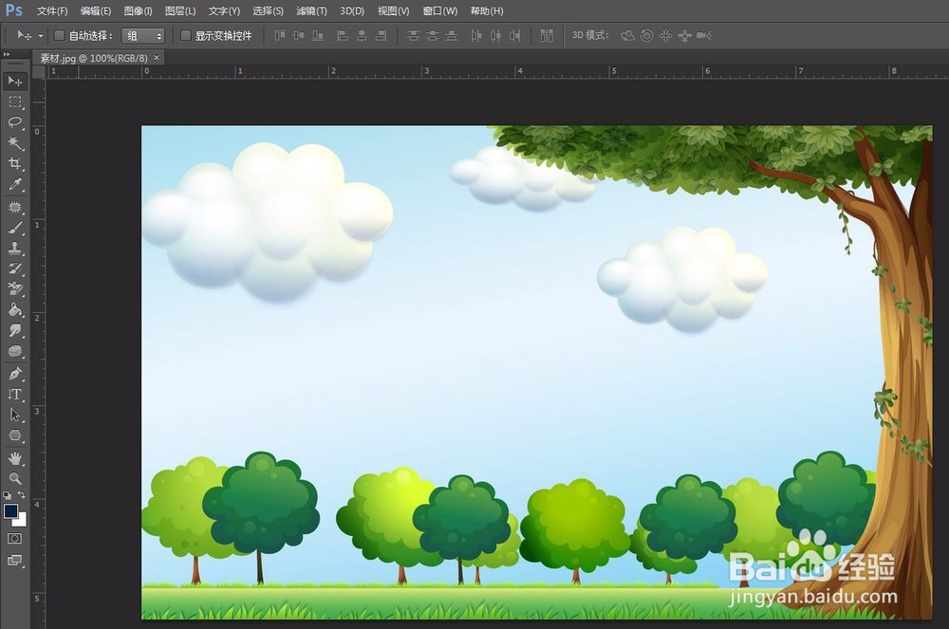Select the History Brush tool
Screen dimensions: 949x629
14,269
